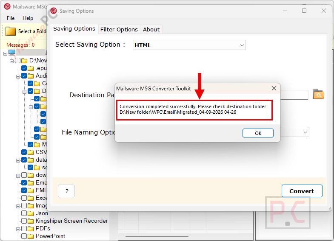Screen dimensions: 334x241
Task: Click the downloads folder icon
Action: pyautogui.click(x=31, y=175)
